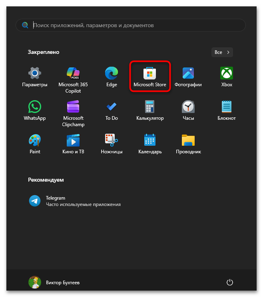
Task: Open the power options button
Action: pos(229,282)
